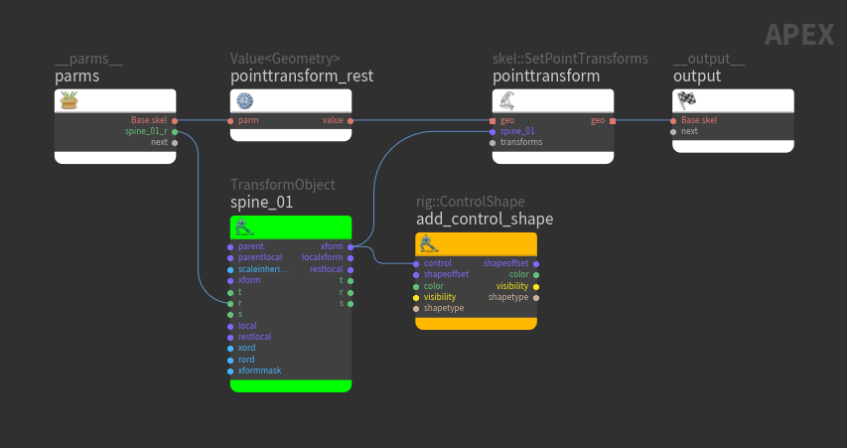This screenshot has width=847, height=448.
Task: Select the spine_01_r port on parms
Action: tap(175, 131)
